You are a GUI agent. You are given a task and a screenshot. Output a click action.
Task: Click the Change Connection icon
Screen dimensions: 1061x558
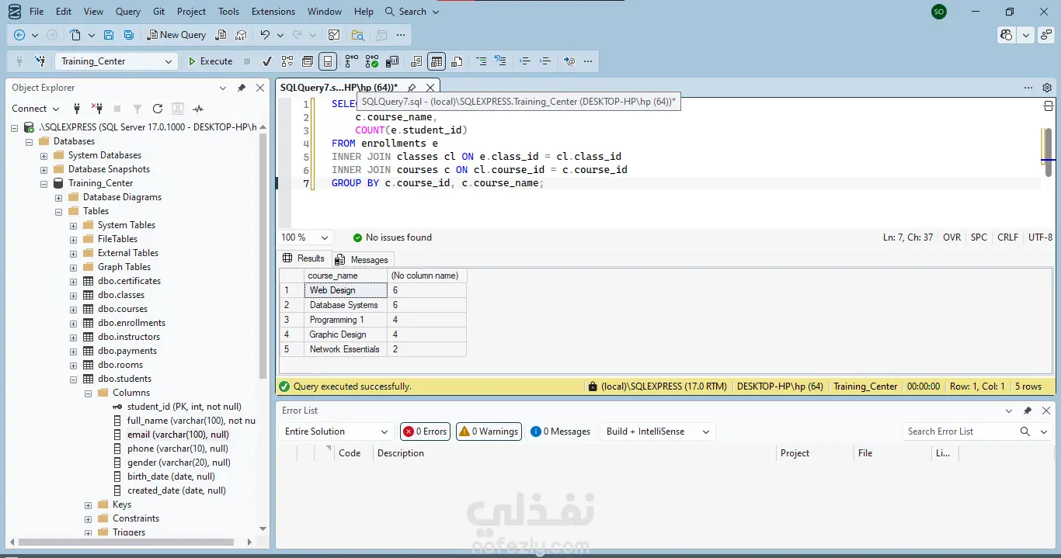40,61
